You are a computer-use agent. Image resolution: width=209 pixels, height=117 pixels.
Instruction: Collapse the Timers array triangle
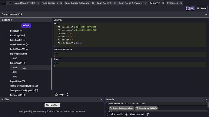(x=55, y=63)
